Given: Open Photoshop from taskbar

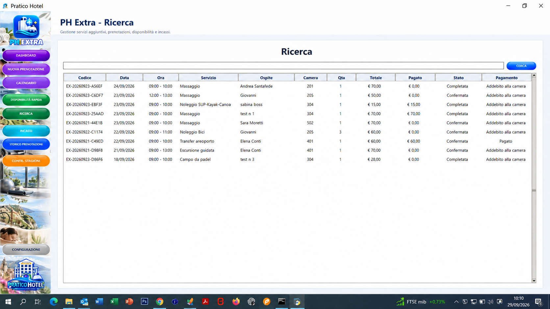Looking at the screenshot, I should click(144, 301).
